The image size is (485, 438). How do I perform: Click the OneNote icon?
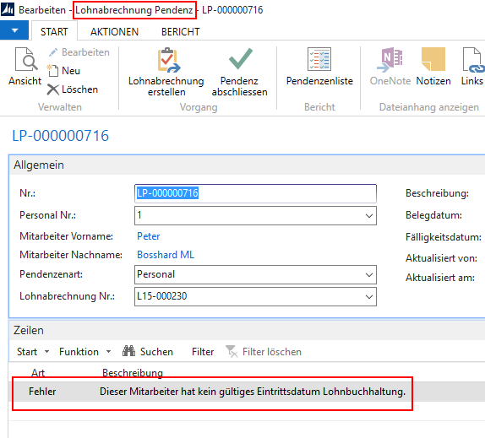[x=390, y=60]
